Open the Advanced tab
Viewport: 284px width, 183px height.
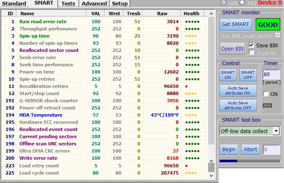[x=94, y=3]
